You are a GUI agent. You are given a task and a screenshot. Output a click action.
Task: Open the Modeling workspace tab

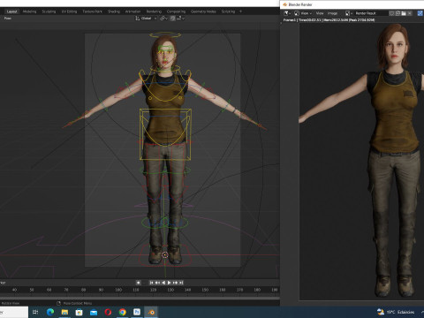click(x=29, y=11)
